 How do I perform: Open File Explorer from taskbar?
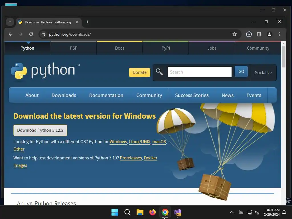pyautogui.click(x=140, y=212)
